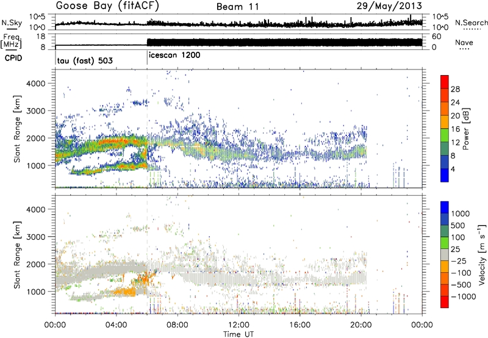Click the "4000" tick on the power panel
Image resolution: width=488 pixels, height=338 pixels.
(35, 84)
